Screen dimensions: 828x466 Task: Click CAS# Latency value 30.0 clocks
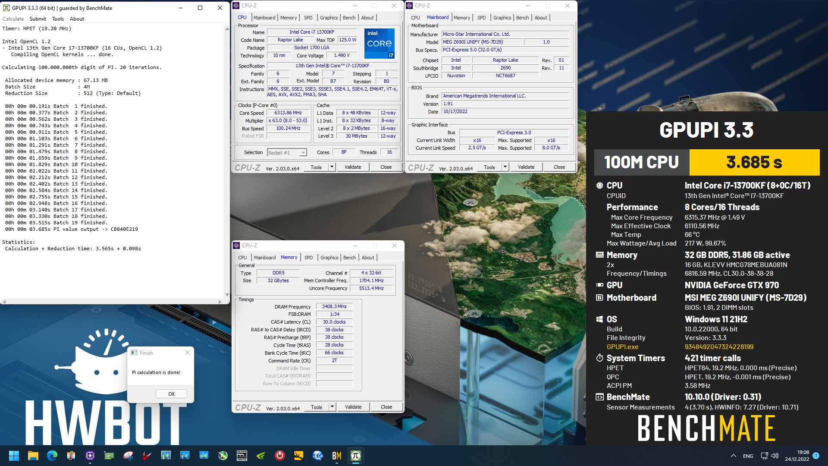pos(334,322)
